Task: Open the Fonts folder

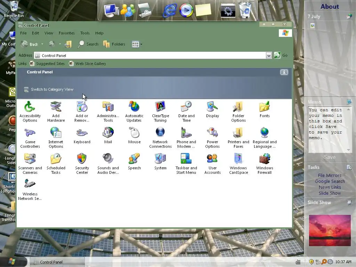Action: point(265,110)
